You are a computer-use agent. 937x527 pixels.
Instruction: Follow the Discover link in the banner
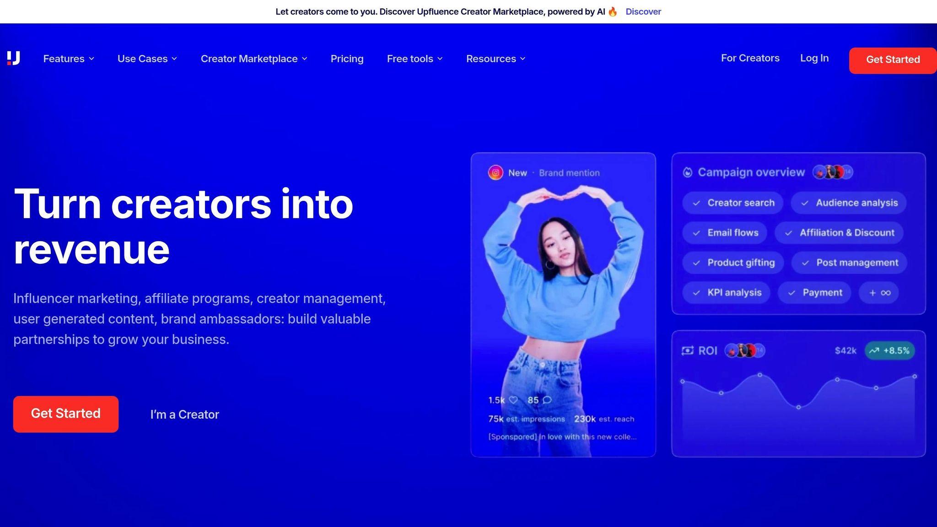pos(643,11)
